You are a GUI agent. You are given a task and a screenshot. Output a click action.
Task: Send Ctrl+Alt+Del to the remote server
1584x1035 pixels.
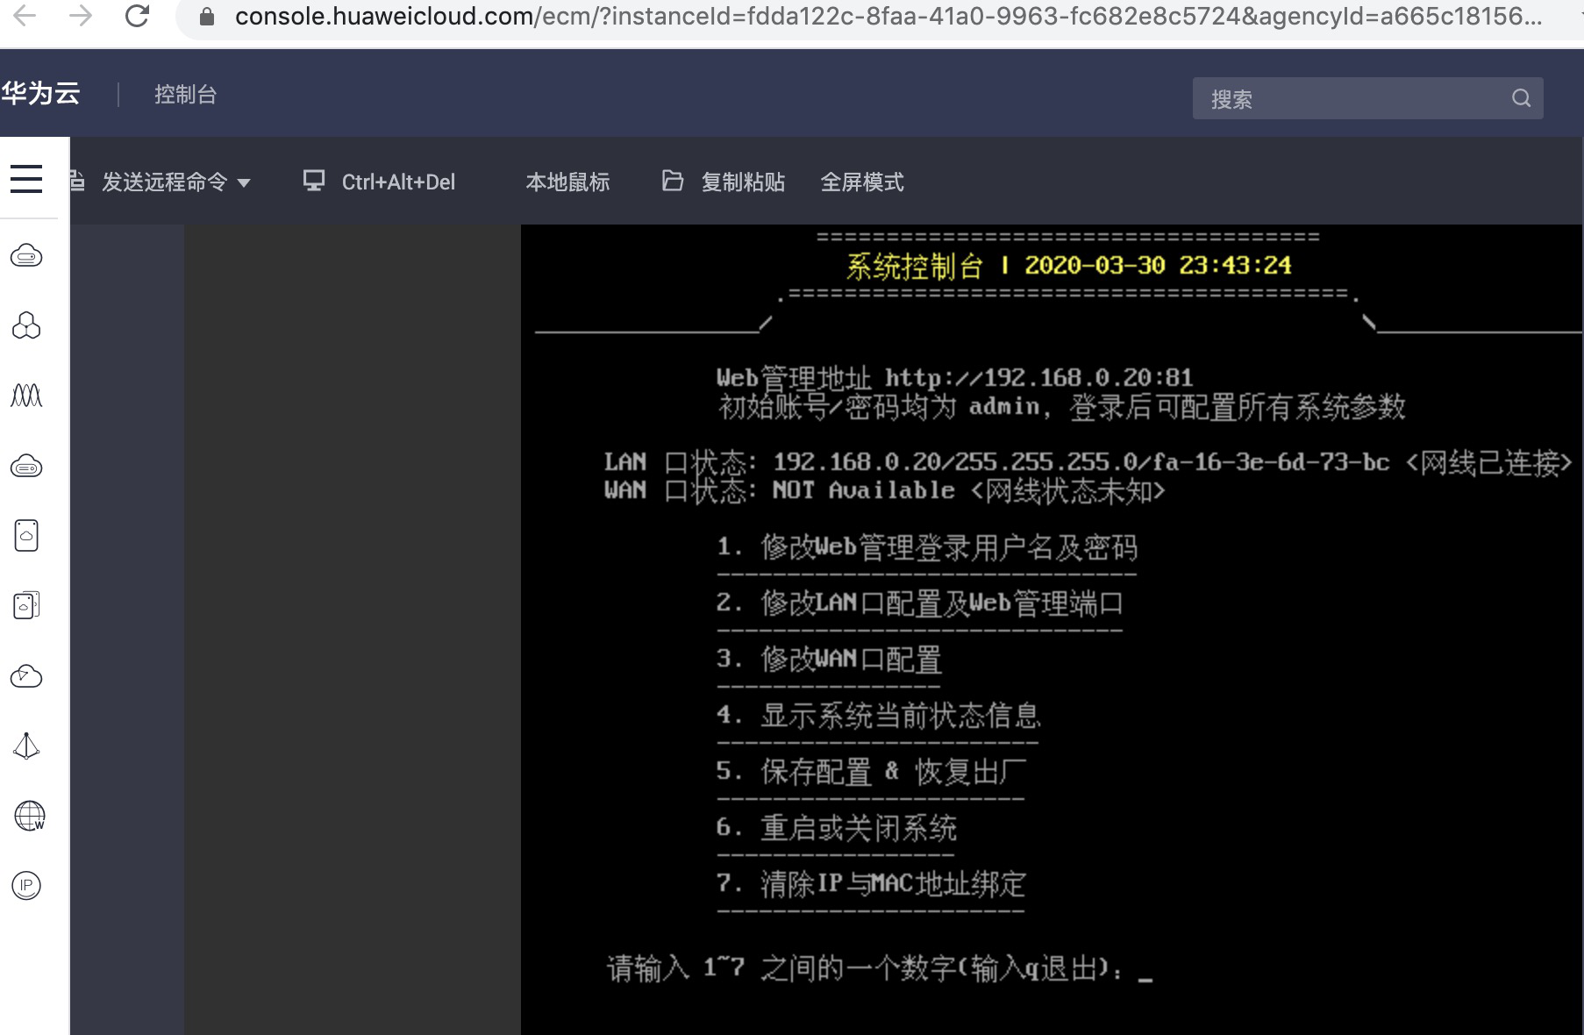tap(380, 182)
